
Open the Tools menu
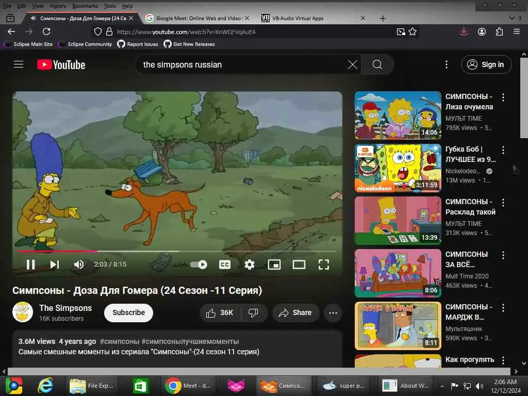(110, 6)
